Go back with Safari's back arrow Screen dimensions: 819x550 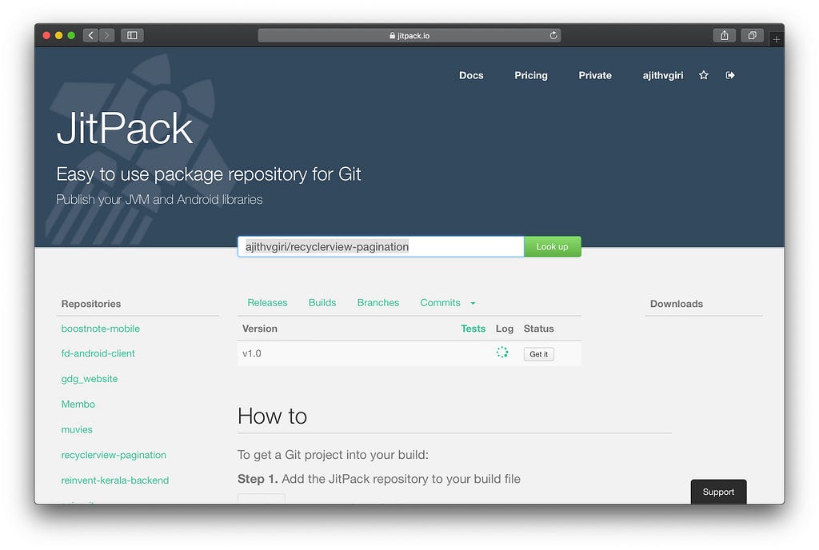[x=91, y=35]
